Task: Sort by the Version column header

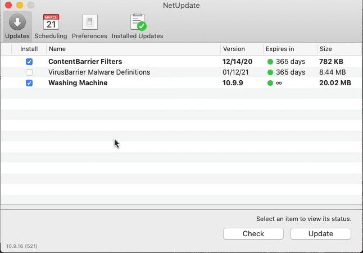Action: (242, 49)
